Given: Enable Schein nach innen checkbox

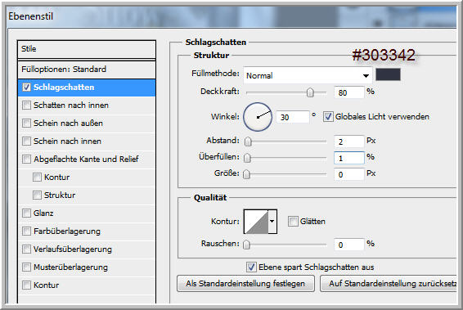Looking at the screenshot, I should coord(26,142).
